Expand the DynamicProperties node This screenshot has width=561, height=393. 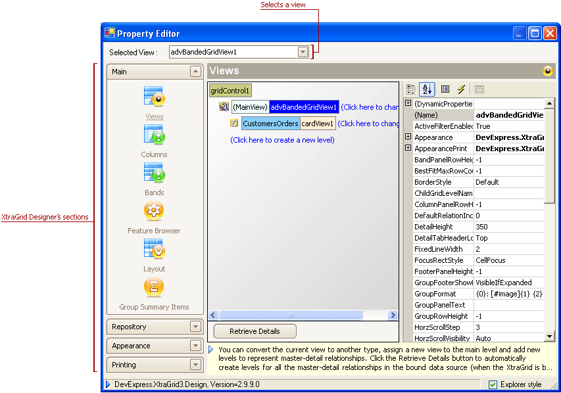coord(408,103)
